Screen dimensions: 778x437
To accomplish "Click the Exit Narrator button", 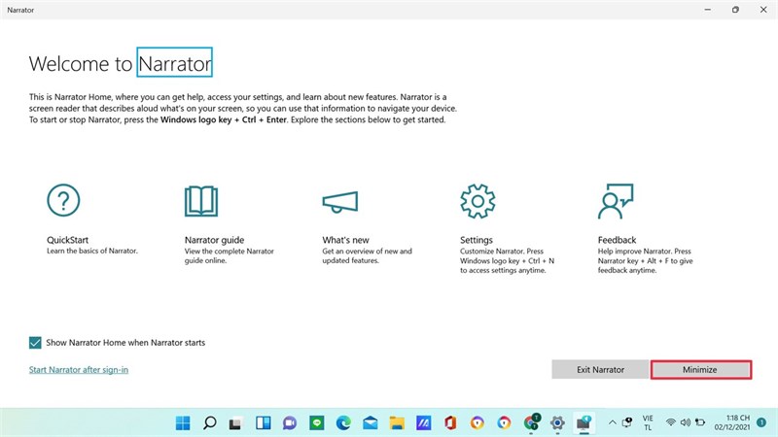I will 600,370.
